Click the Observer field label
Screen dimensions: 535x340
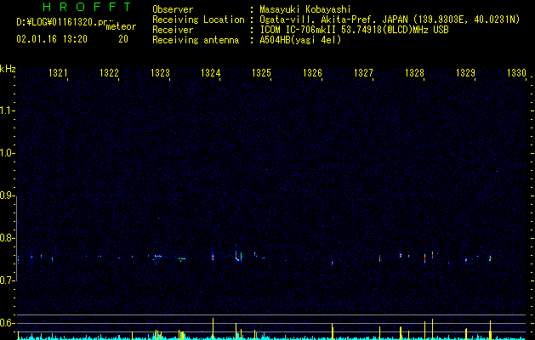point(173,9)
